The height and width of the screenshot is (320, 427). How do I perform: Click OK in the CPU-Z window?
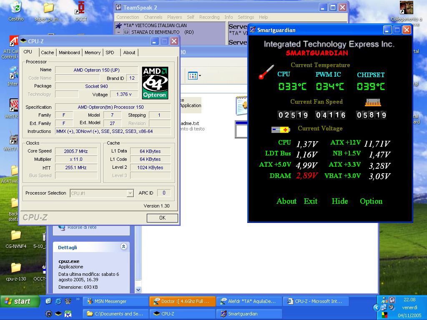[162, 218]
